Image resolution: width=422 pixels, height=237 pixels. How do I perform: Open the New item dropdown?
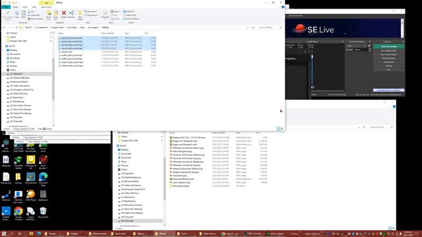pyautogui.click(x=91, y=12)
